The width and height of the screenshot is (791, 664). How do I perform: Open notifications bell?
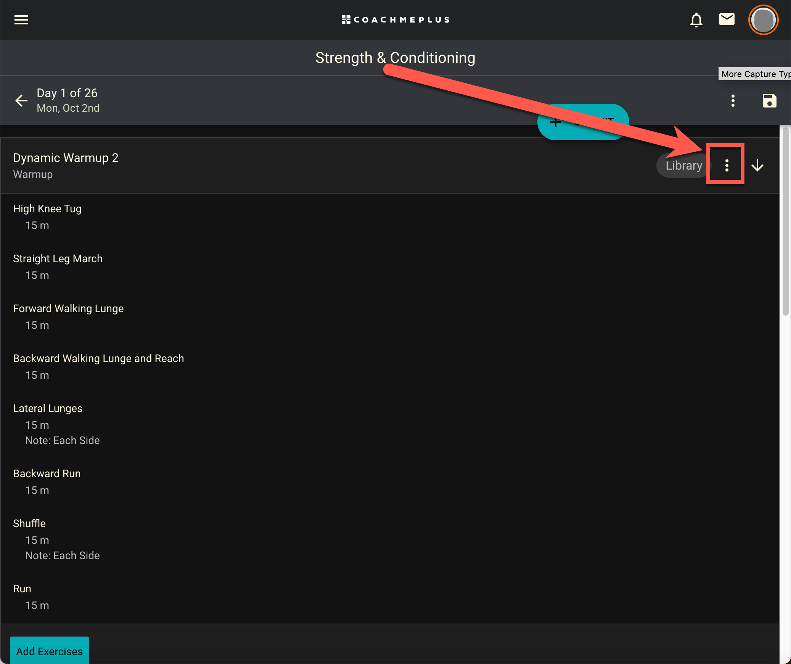[696, 20]
